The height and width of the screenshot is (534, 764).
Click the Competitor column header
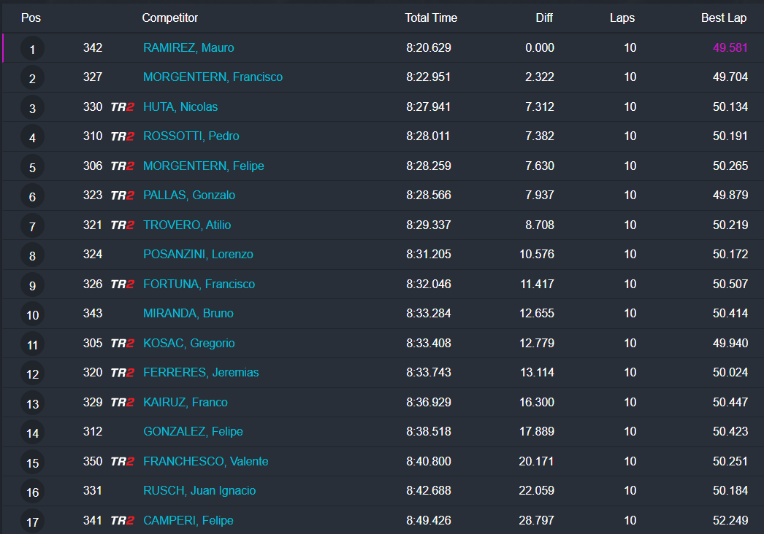169,18
